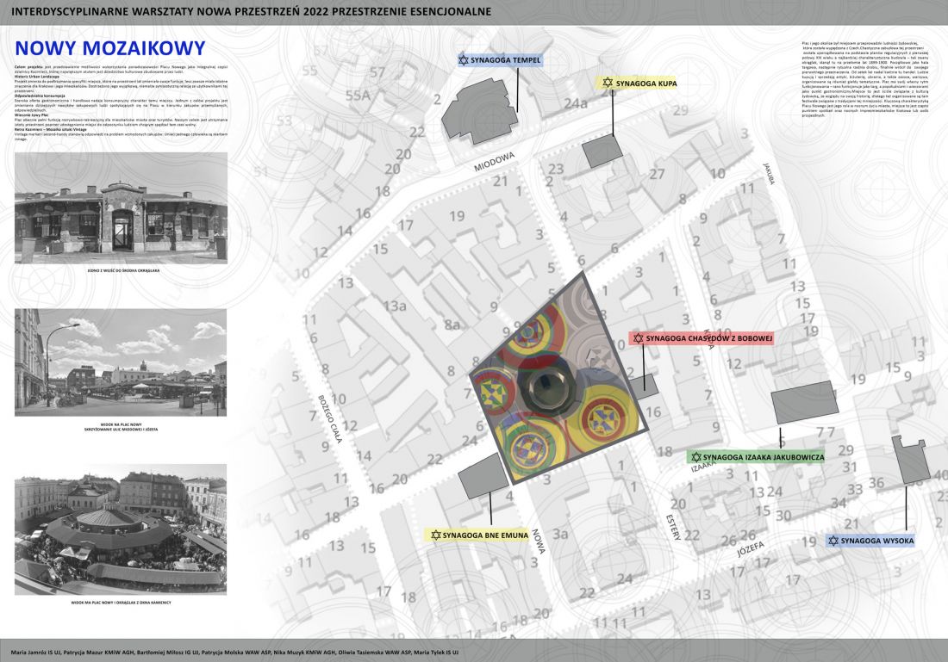Click the MIODOWA street name
This screenshot has width=948, height=662.
click(494, 162)
